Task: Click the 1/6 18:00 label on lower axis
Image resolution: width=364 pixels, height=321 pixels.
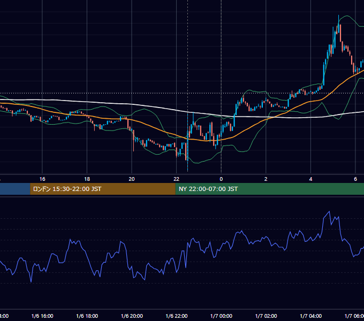Action: tap(87, 316)
